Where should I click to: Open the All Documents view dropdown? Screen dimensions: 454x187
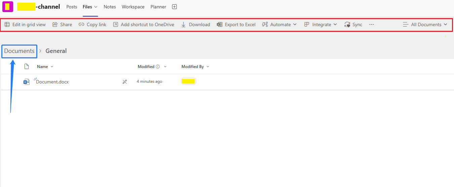pyautogui.click(x=425, y=24)
